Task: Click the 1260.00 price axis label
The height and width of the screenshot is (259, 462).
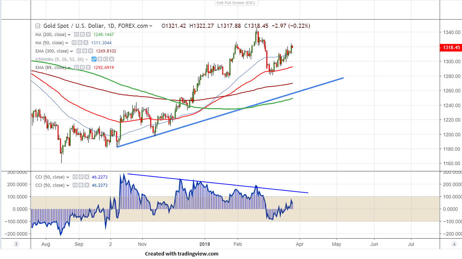Action: tap(452, 90)
